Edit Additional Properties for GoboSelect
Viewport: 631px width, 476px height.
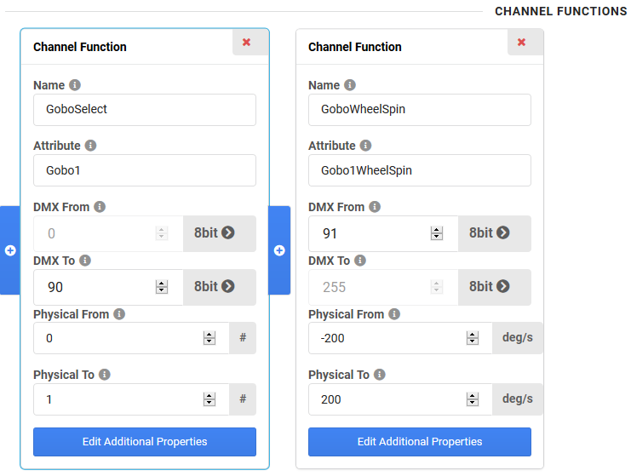point(145,442)
